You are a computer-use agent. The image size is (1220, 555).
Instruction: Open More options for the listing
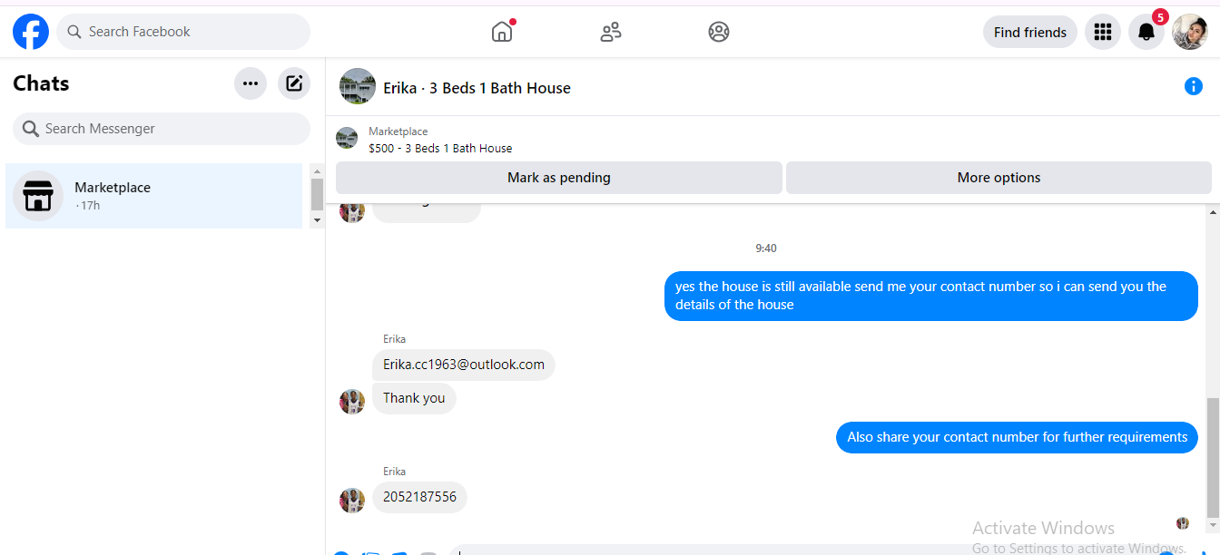point(999,178)
